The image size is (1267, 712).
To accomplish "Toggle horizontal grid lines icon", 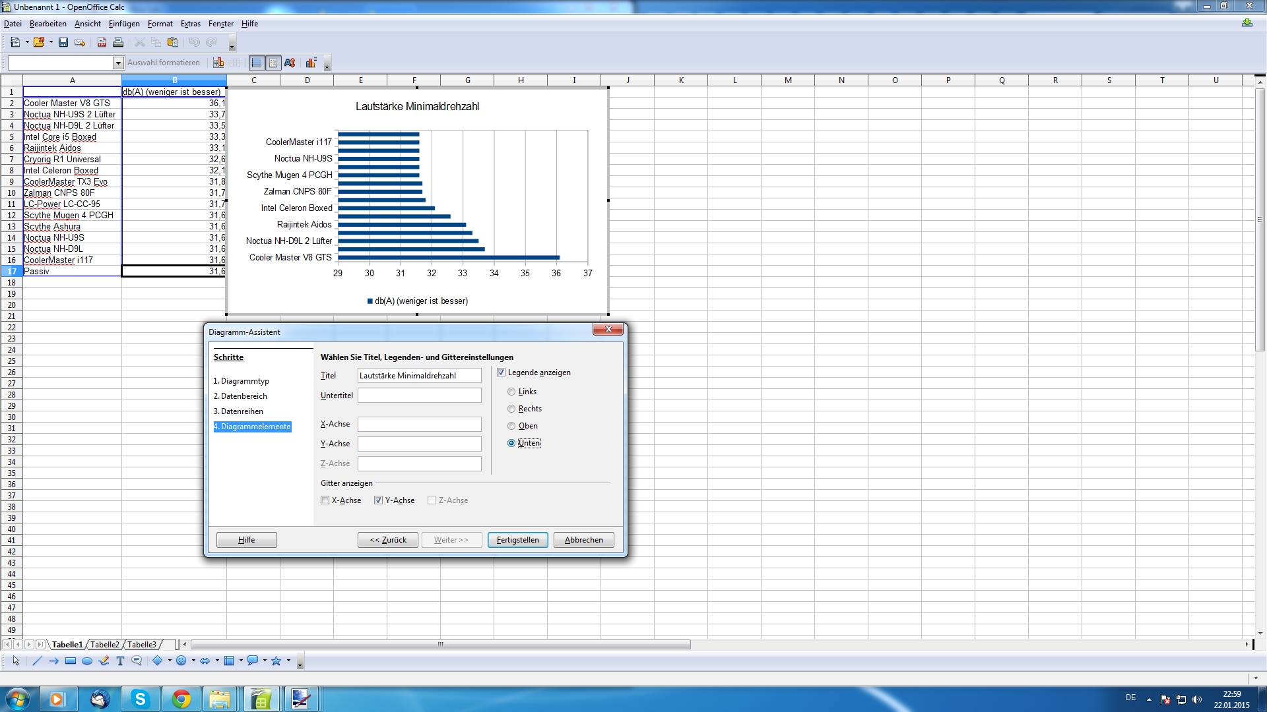I will (x=257, y=63).
